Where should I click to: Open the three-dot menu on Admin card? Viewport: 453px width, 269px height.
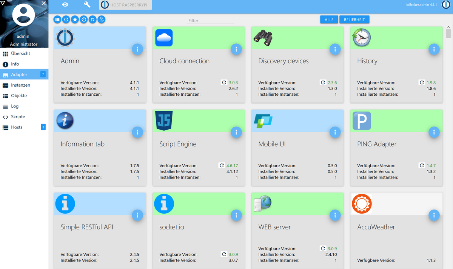click(x=137, y=49)
